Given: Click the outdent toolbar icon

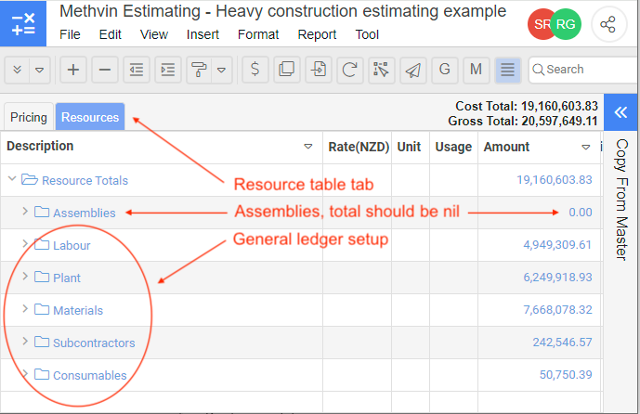Looking at the screenshot, I should (137, 70).
